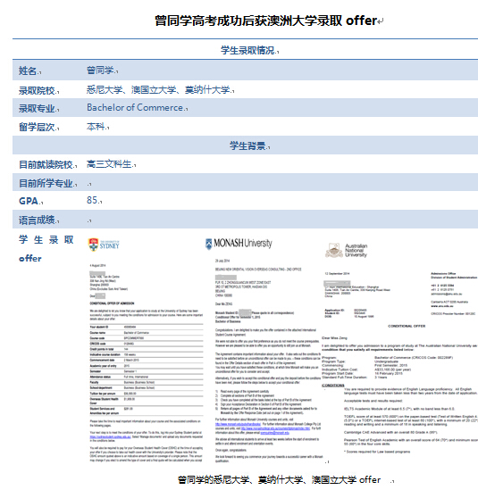This screenshot has height=490, width=478.
Task: Select the GPA value 85
Action: click(x=92, y=200)
